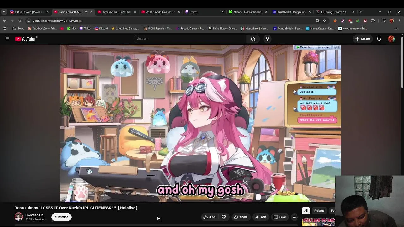Open the Latest Free Games bookmark

[x=125, y=28]
